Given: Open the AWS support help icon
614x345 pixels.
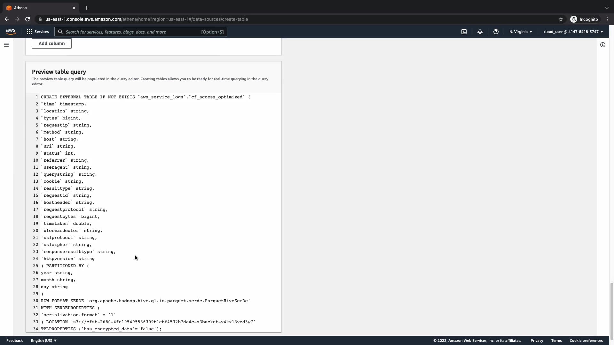Looking at the screenshot, I should [496, 32].
